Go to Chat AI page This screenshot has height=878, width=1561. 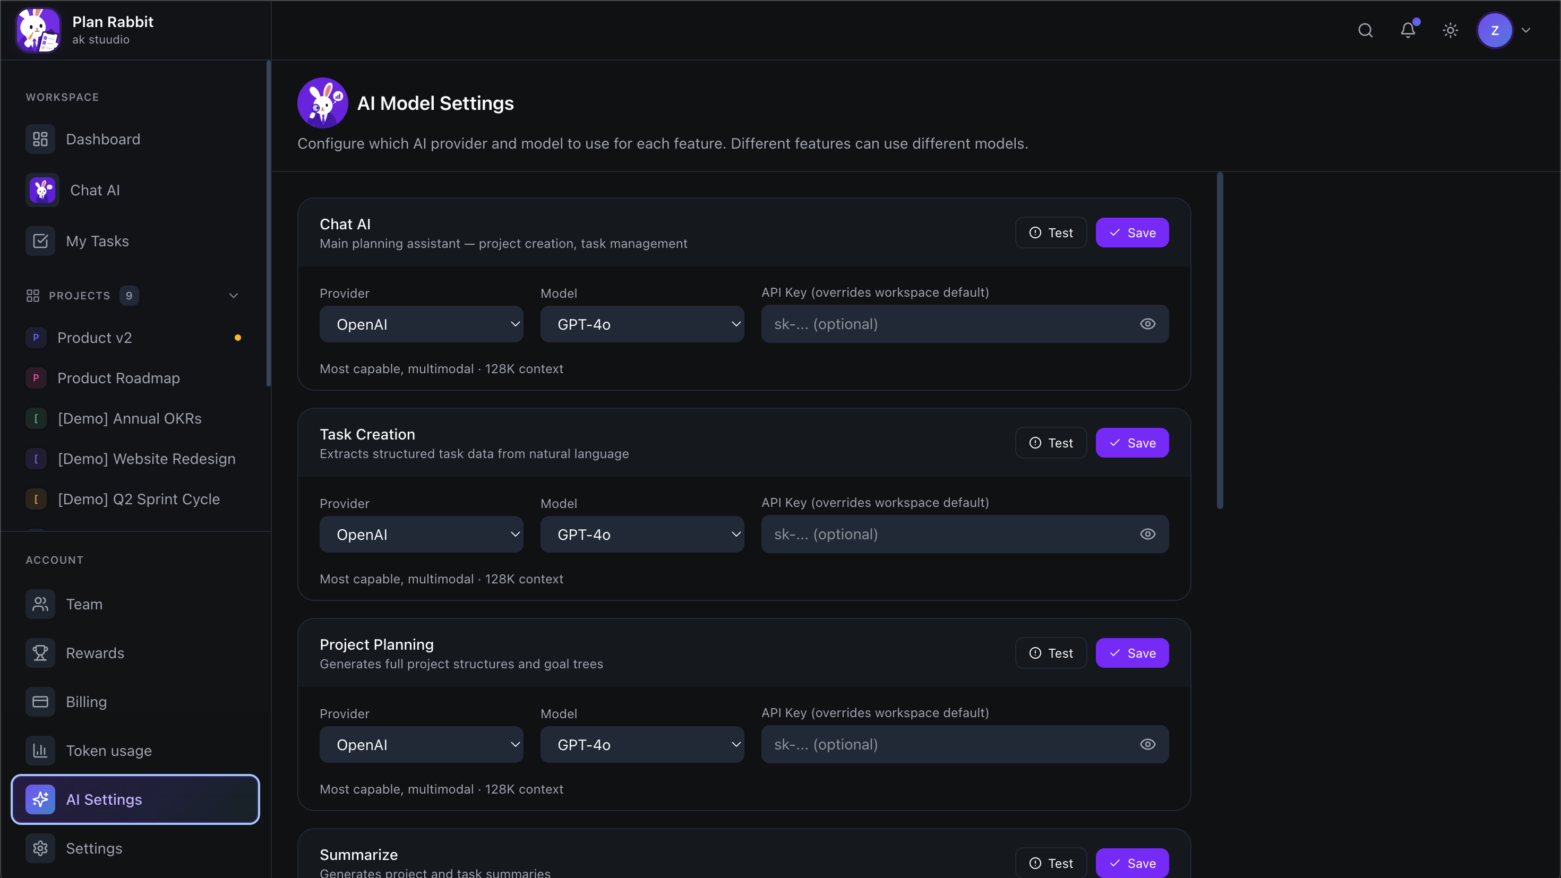click(x=135, y=190)
